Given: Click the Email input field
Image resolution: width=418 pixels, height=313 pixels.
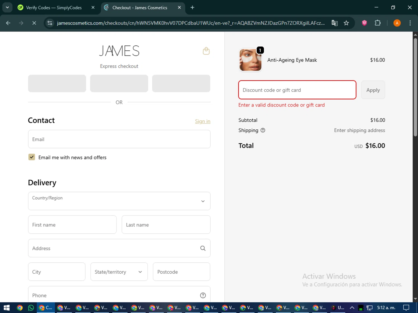Looking at the screenshot, I should [119, 139].
